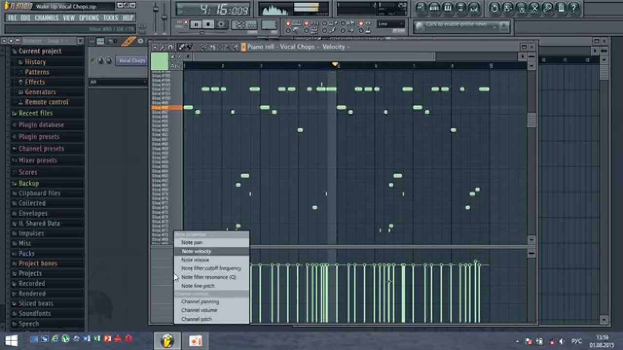Click the record button
The image size is (623, 350).
point(221,24)
